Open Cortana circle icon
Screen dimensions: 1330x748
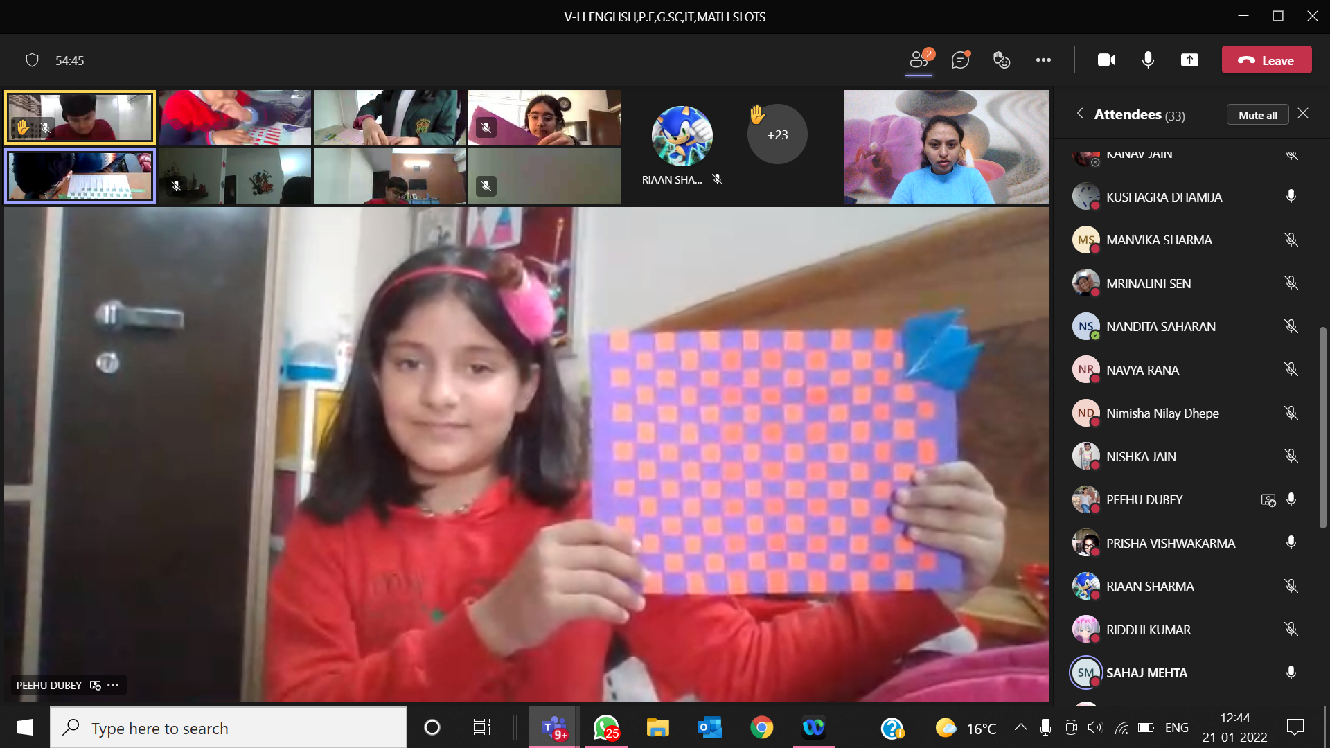(432, 727)
